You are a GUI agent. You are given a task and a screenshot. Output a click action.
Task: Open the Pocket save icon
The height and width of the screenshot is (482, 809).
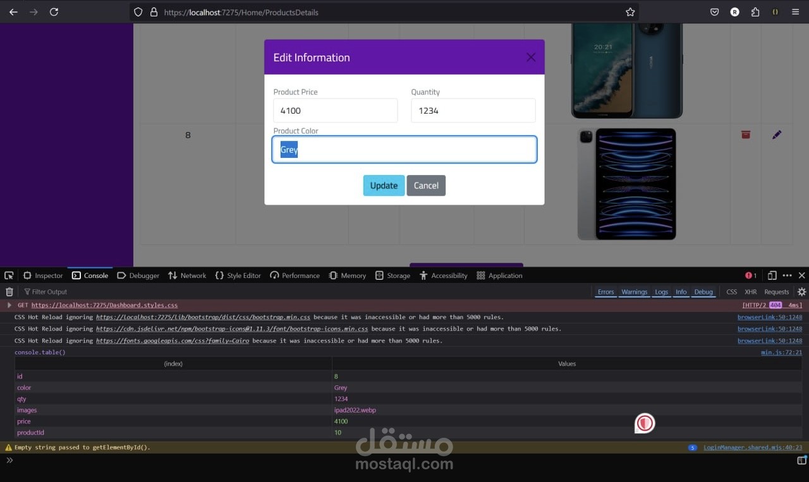click(715, 12)
